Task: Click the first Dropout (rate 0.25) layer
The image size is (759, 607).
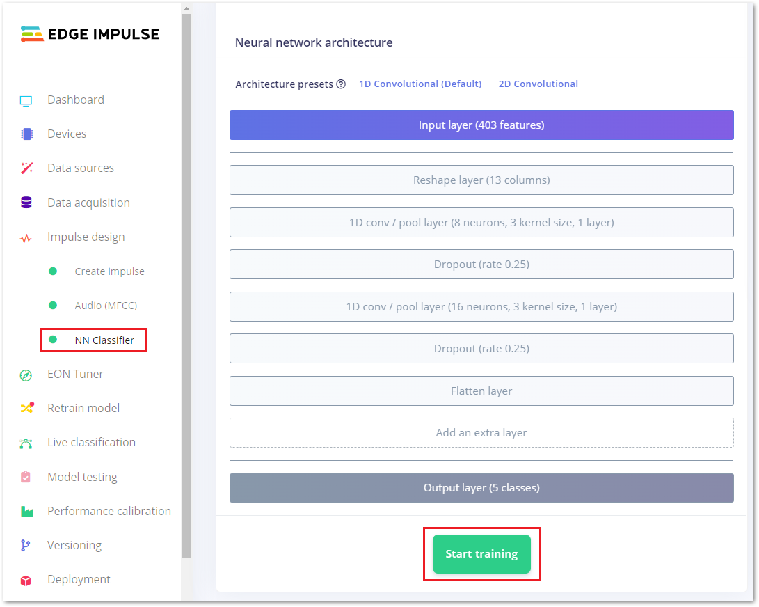Action: coord(481,264)
